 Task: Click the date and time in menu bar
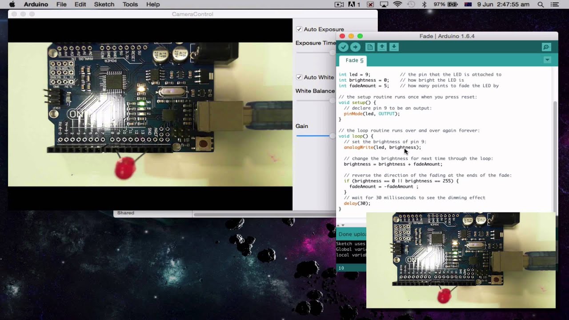pyautogui.click(x=503, y=4)
